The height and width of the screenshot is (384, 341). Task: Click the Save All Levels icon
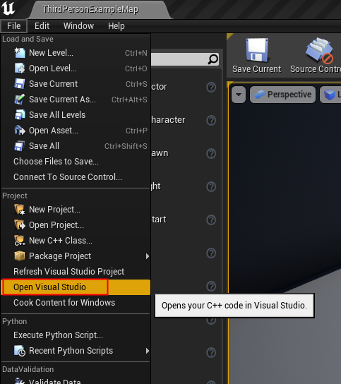coord(20,115)
